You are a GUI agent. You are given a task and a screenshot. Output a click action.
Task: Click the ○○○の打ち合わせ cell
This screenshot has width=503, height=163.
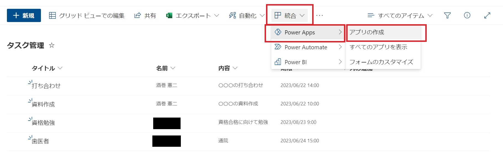coord(241,85)
